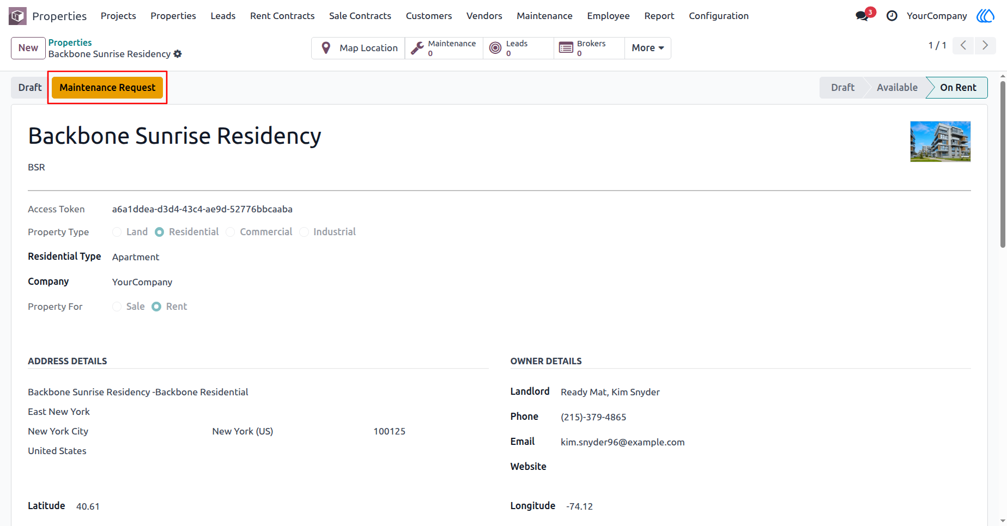Select the Industrial property type
Screen dimensions: 1007x526
304,232
